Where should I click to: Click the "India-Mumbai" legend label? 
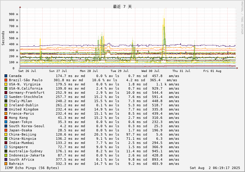click(21, 143)
